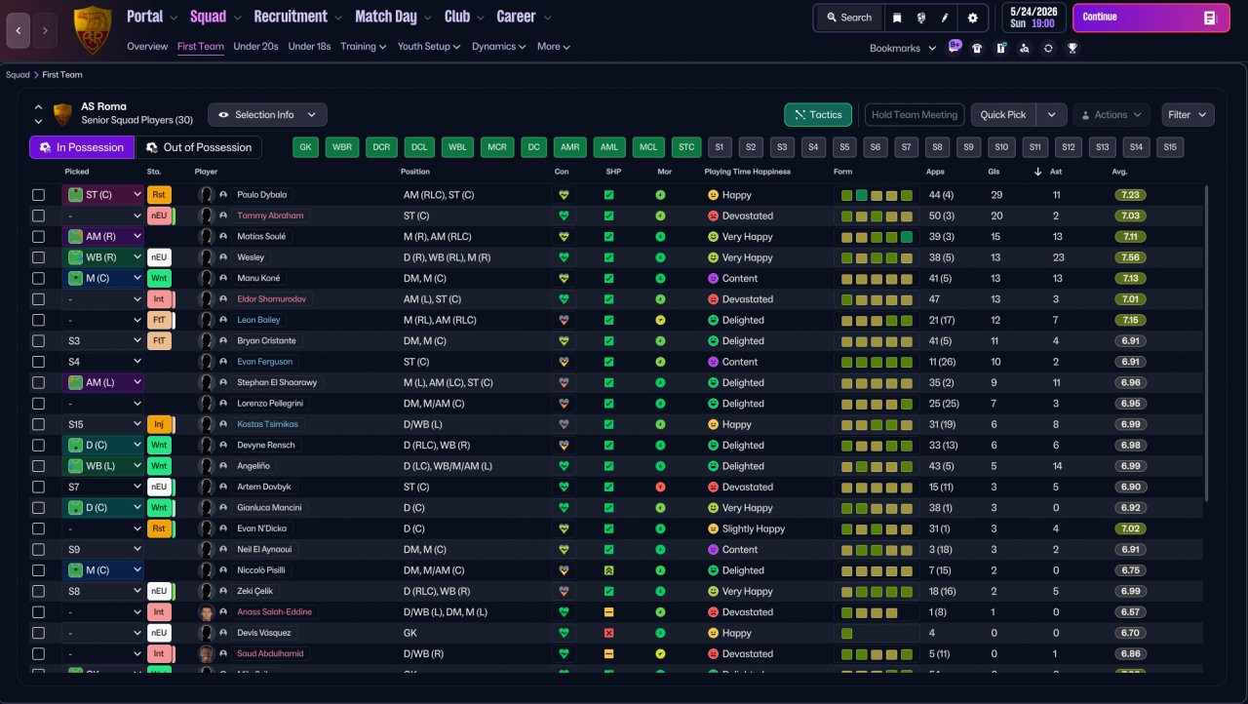Screen dimensions: 1248x704
Task: Select Gianluca Mancini's checkbox
Action: pyautogui.click(x=38, y=508)
